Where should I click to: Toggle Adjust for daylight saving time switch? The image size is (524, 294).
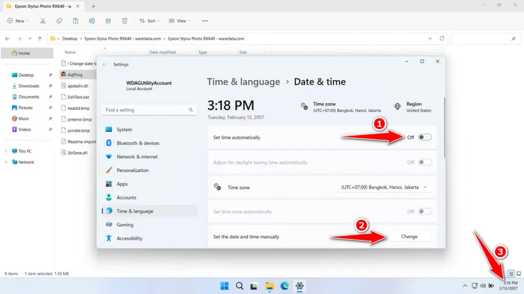(x=425, y=162)
